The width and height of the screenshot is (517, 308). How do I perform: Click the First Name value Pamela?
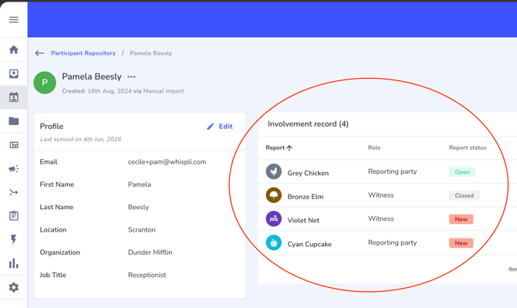140,184
